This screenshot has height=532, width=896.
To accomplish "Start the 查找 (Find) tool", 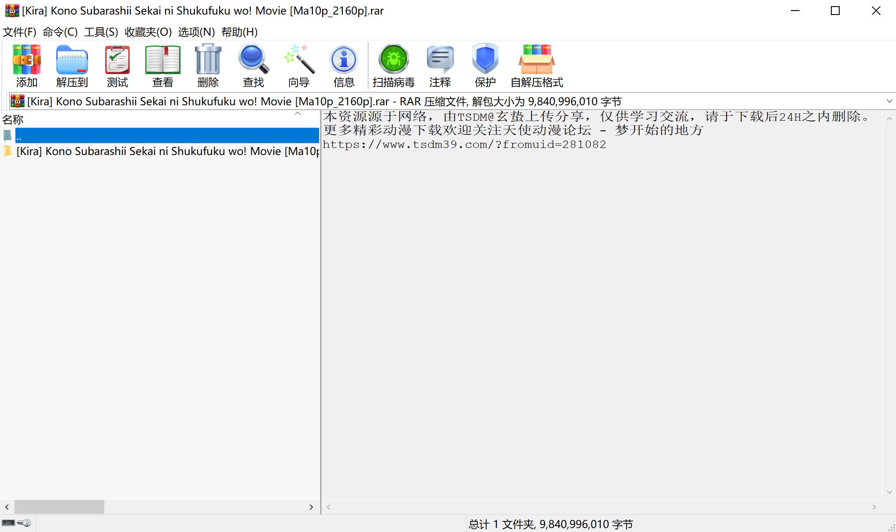I will click(x=253, y=65).
